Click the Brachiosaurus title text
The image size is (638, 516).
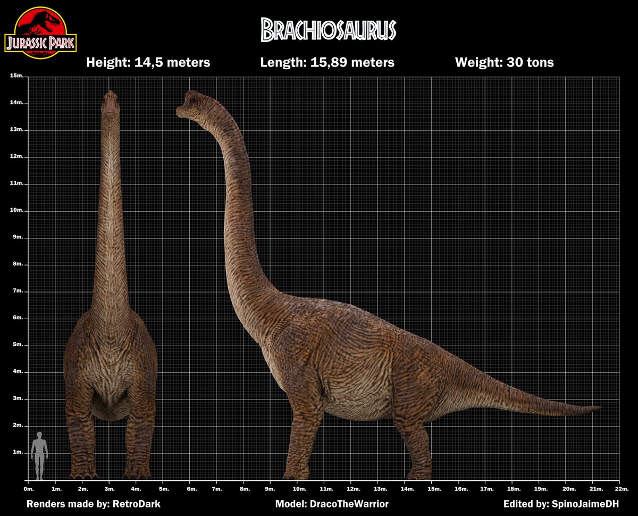click(329, 30)
